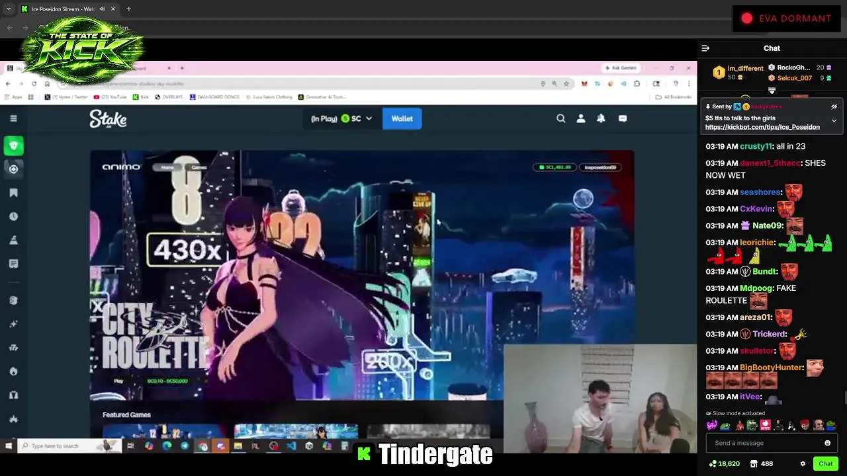Unpin the pinned chat message
Image resolution: width=847 pixels, height=476 pixels.
click(834, 106)
